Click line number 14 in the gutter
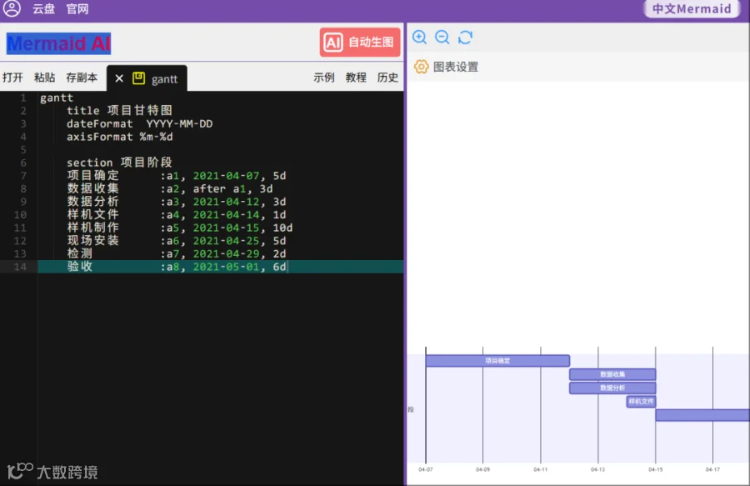This screenshot has width=750, height=486. pyautogui.click(x=20, y=267)
